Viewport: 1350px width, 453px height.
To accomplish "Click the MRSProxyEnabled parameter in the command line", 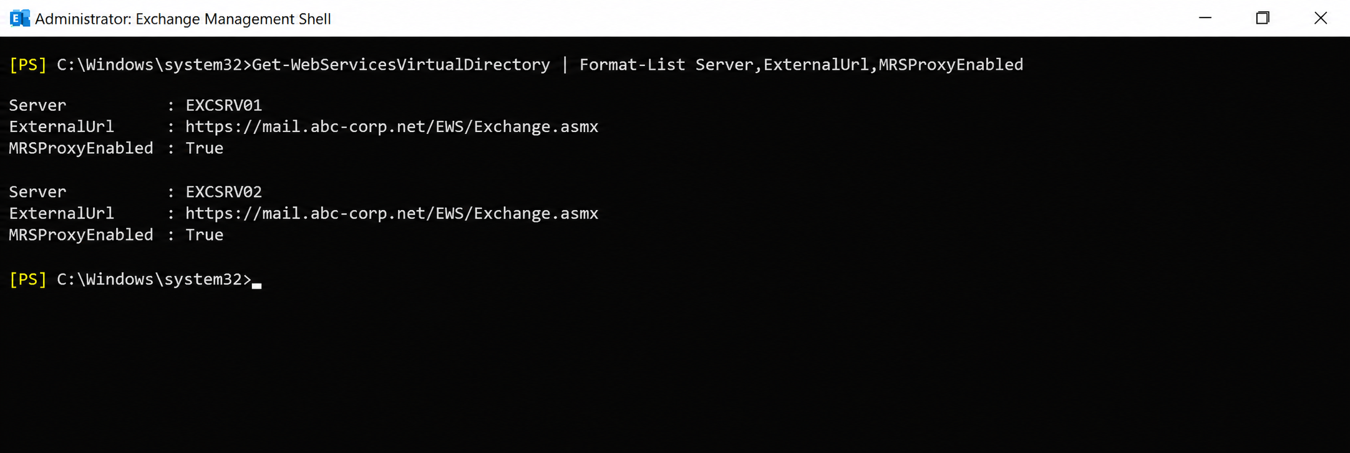I will tap(951, 65).
